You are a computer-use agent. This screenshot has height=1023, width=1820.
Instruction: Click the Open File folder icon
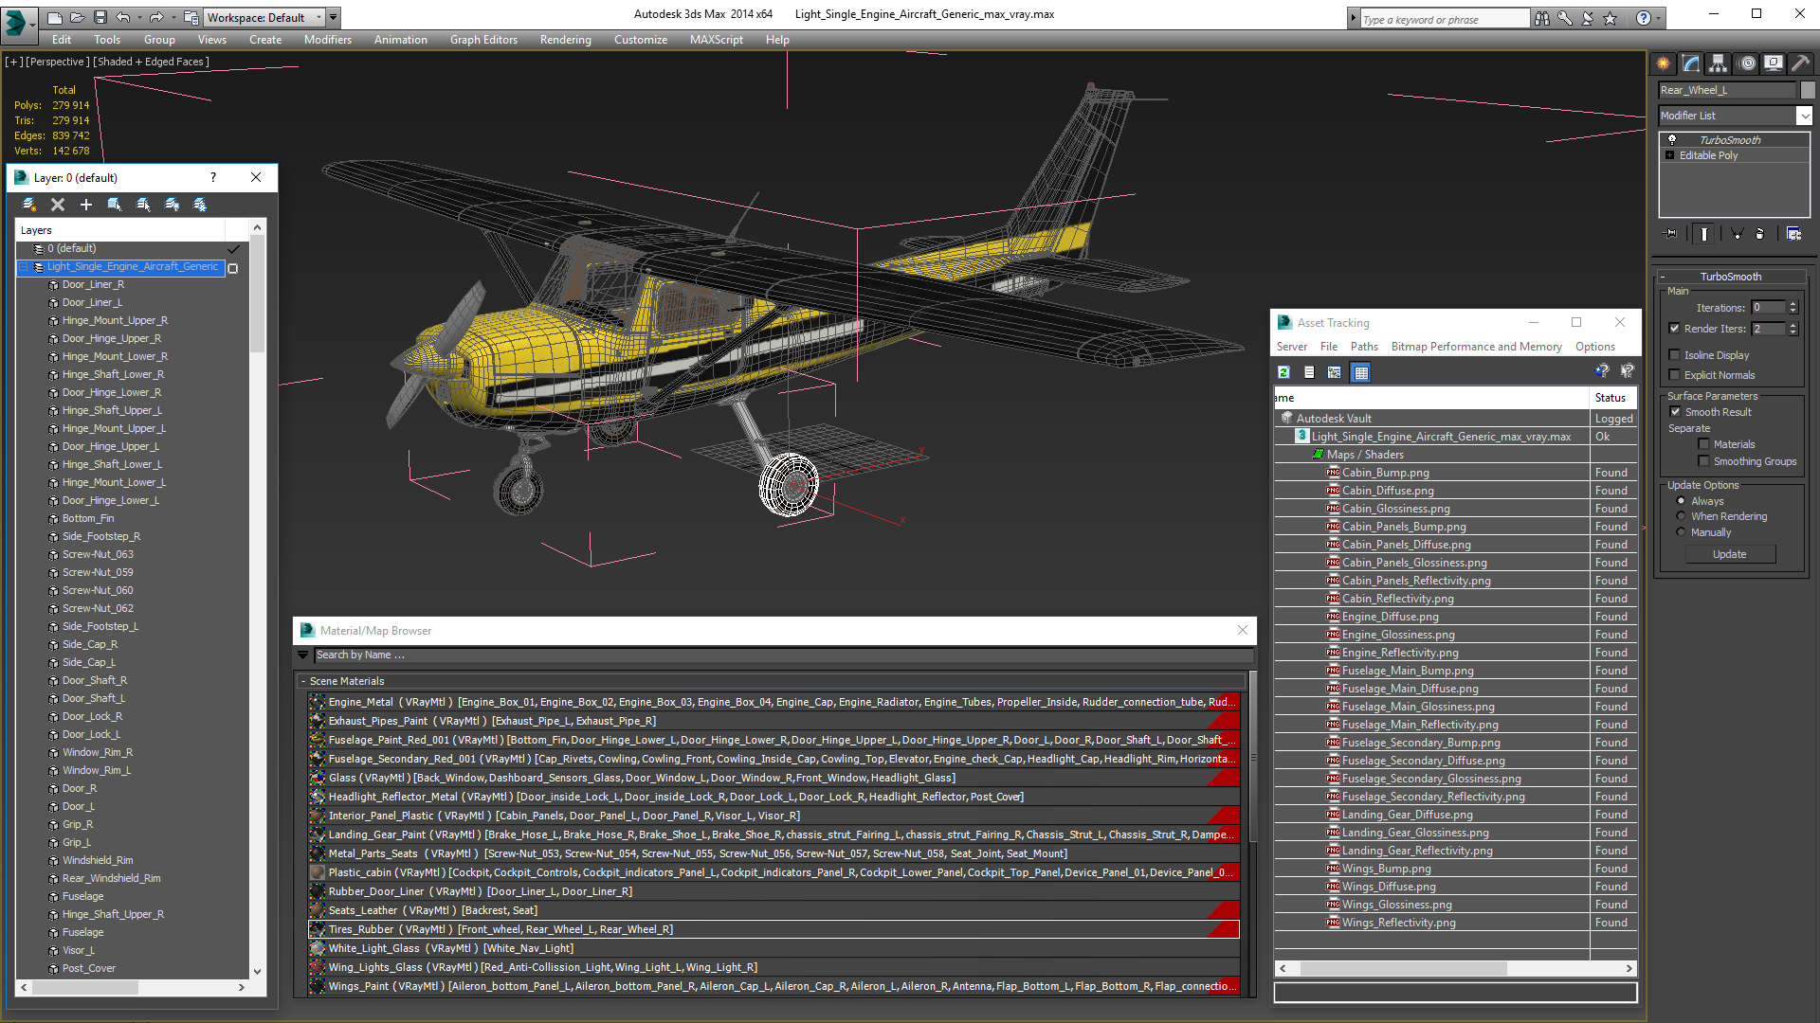pos(77,17)
